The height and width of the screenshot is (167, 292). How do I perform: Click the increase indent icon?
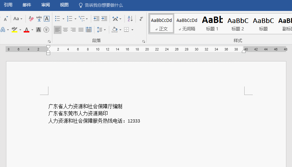[x=104, y=19]
